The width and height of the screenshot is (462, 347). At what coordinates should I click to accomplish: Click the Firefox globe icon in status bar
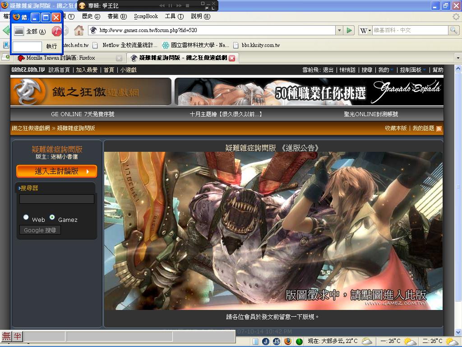[x=287, y=342]
